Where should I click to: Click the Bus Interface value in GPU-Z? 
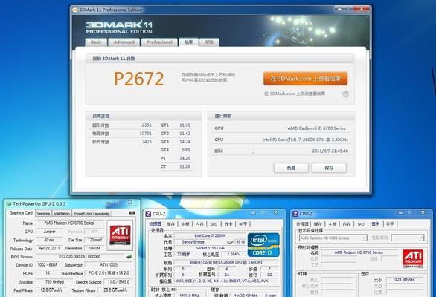[109, 273]
